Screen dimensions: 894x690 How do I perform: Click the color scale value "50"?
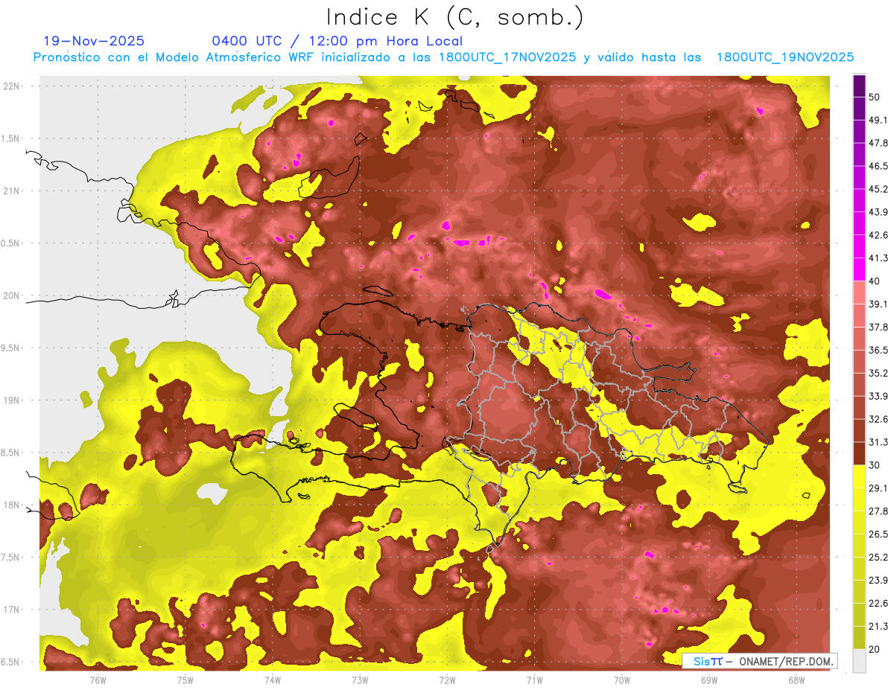(875, 97)
